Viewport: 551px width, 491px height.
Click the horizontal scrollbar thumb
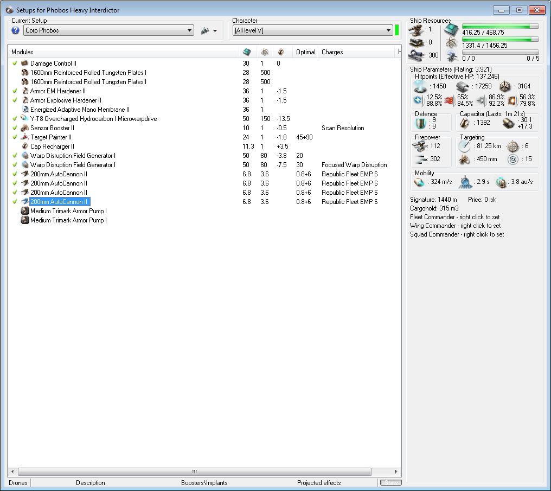195,471
